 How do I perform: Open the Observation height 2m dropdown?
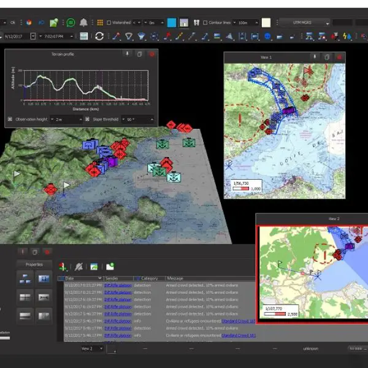[x=66, y=119]
